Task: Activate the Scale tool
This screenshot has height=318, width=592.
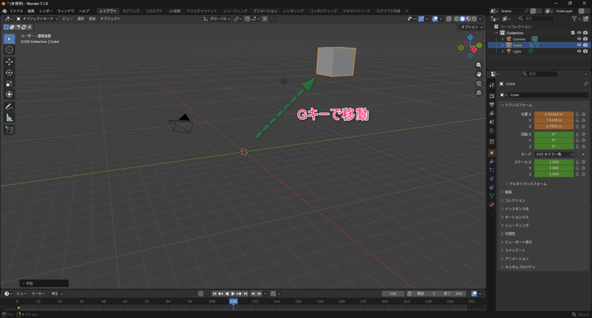Action: [x=9, y=83]
